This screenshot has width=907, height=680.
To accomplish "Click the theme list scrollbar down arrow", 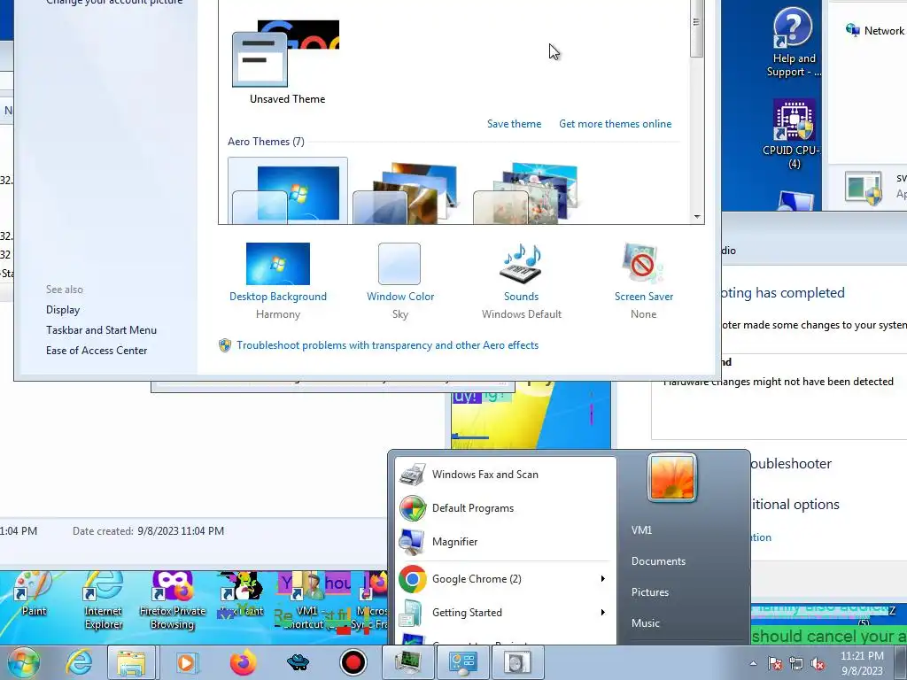I will (697, 217).
